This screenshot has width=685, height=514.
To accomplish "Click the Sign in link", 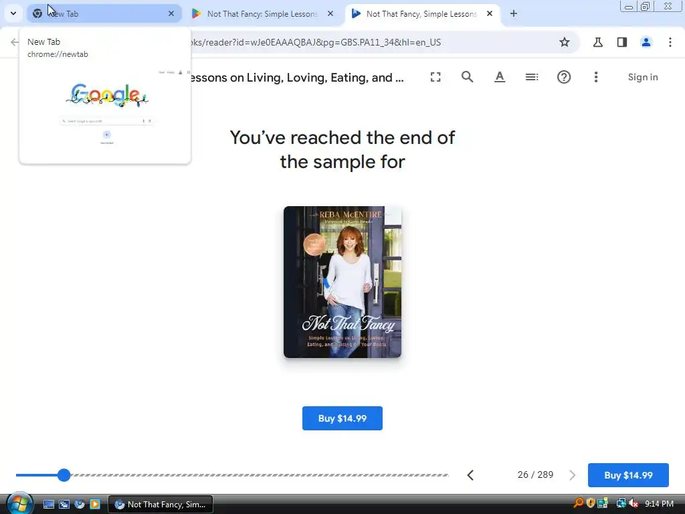I will coord(643,78).
